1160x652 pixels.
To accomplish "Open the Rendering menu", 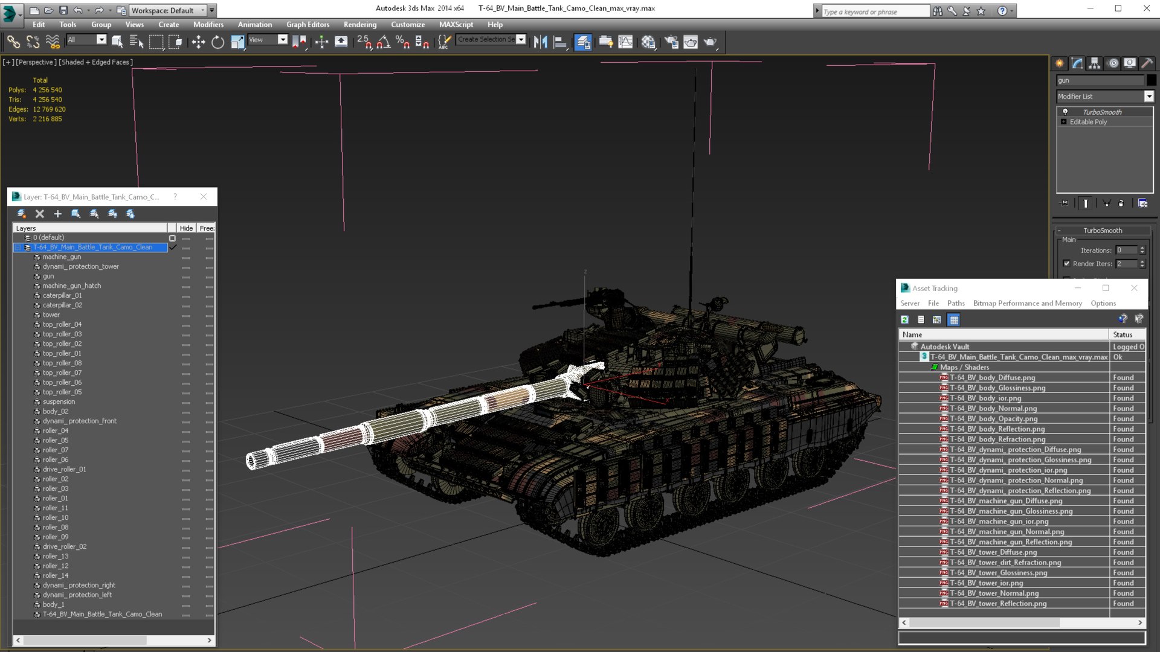I will click(x=360, y=25).
